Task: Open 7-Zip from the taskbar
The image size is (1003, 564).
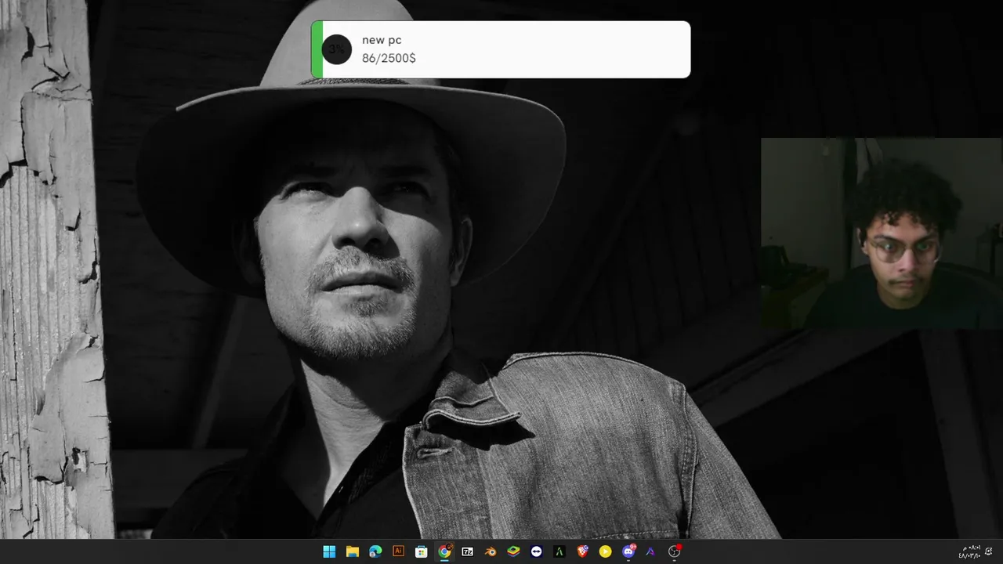Action: (x=467, y=551)
